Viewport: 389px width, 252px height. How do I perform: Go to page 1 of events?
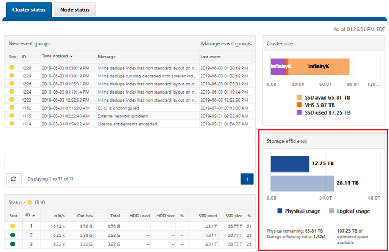(x=247, y=178)
